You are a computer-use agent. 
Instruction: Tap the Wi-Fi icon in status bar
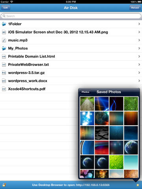coord(12,2)
